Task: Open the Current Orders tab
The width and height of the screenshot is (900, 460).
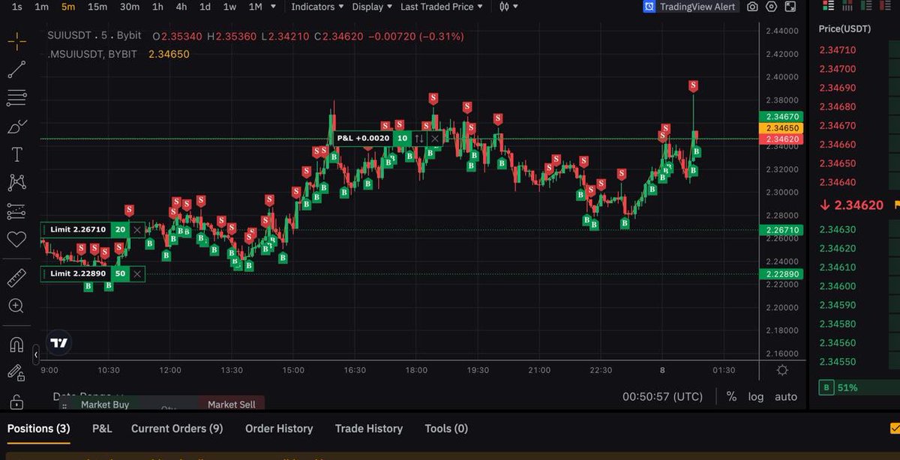Action: tap(177, 428)
